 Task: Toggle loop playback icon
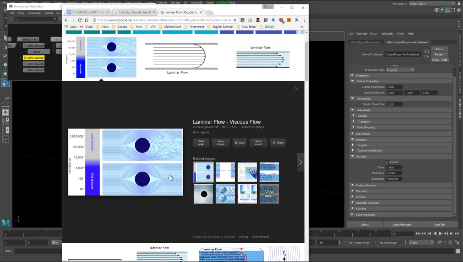point(439,242)
